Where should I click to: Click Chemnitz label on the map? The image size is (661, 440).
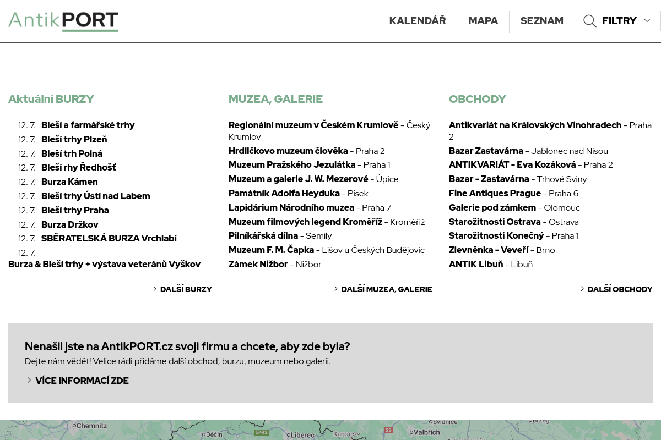click(x=91, y=426)
